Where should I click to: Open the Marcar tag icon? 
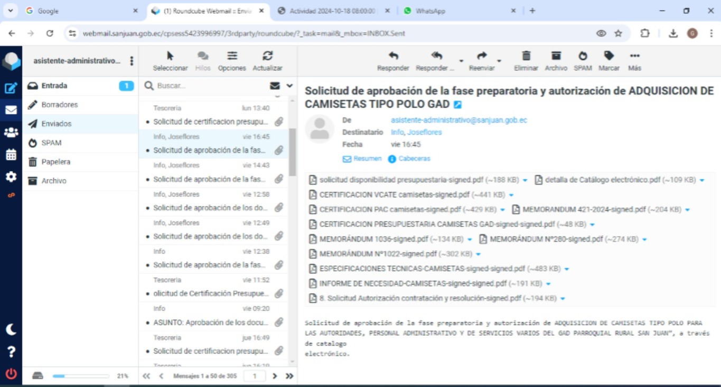(609, 56)
